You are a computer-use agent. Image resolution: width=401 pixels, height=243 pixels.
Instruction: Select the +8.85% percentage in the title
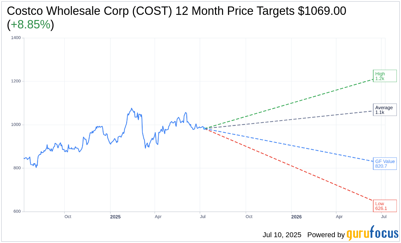30,25
